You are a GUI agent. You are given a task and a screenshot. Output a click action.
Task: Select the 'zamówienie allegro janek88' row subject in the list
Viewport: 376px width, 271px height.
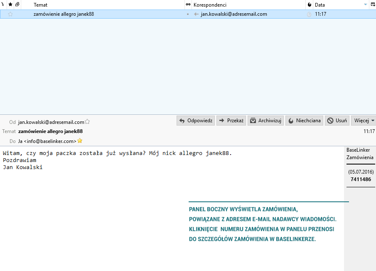click(x=64, y=14)
